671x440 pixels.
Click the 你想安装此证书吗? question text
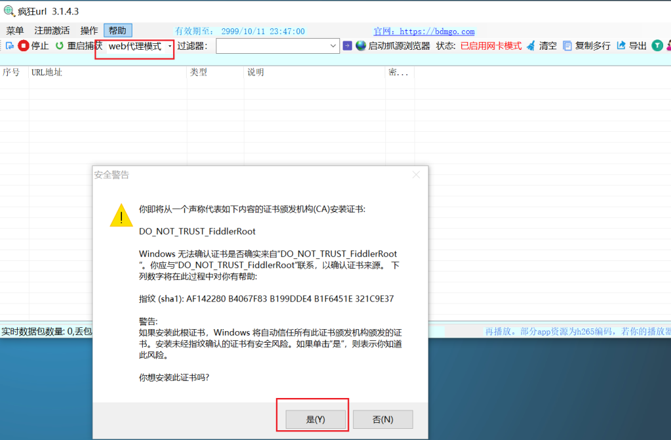pos(174,378)
